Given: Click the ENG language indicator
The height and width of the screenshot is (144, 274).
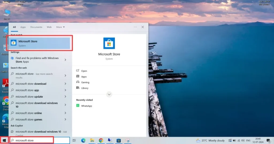Looking at the screenshot, I should coord(248,140).
